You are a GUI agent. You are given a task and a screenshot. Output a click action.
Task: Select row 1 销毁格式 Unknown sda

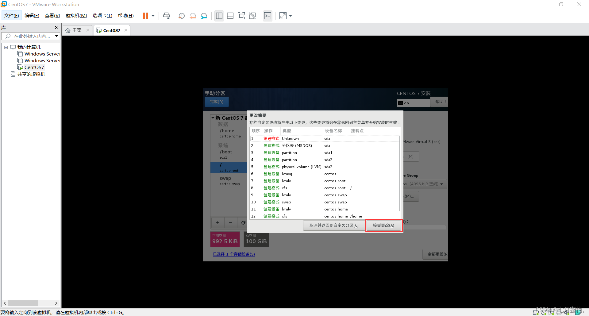[x=325, y=139]
